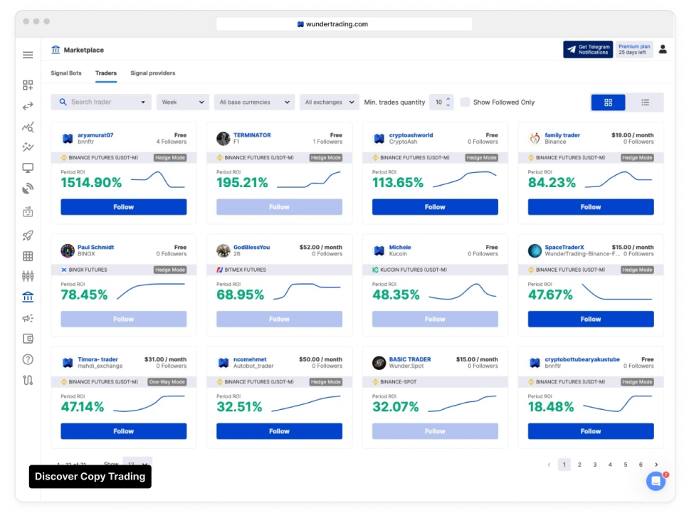Click Get Telegram Notifications button

pyautogui.click(x=588, y=49)
